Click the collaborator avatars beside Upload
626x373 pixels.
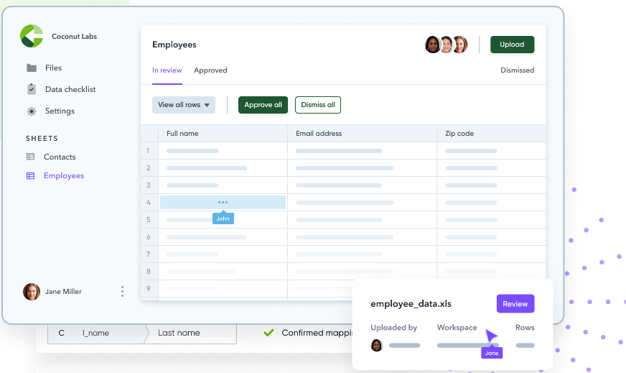pyautogui.click(x=446, y=45)
